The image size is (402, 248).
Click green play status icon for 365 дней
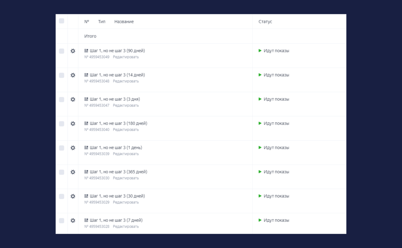tap(260, 172)
